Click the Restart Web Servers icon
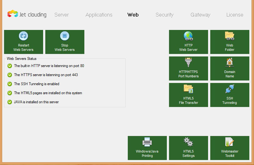The image size is (254, 165). 23,36
